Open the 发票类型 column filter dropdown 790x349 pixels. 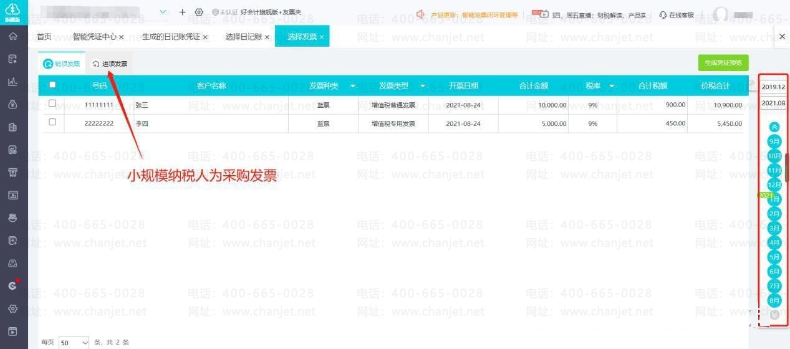(423, 86)
